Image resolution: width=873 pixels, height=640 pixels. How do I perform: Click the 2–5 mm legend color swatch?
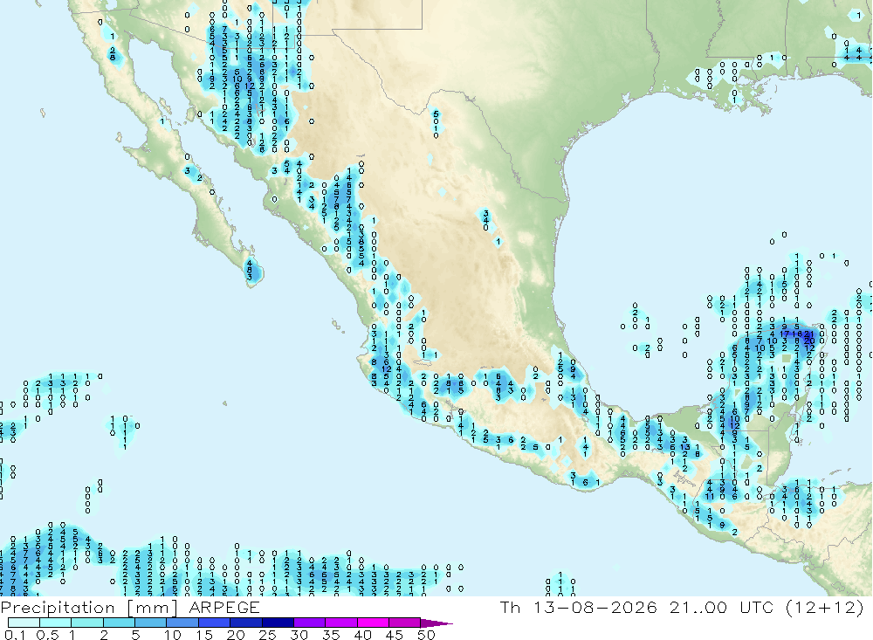coord(119,623)
